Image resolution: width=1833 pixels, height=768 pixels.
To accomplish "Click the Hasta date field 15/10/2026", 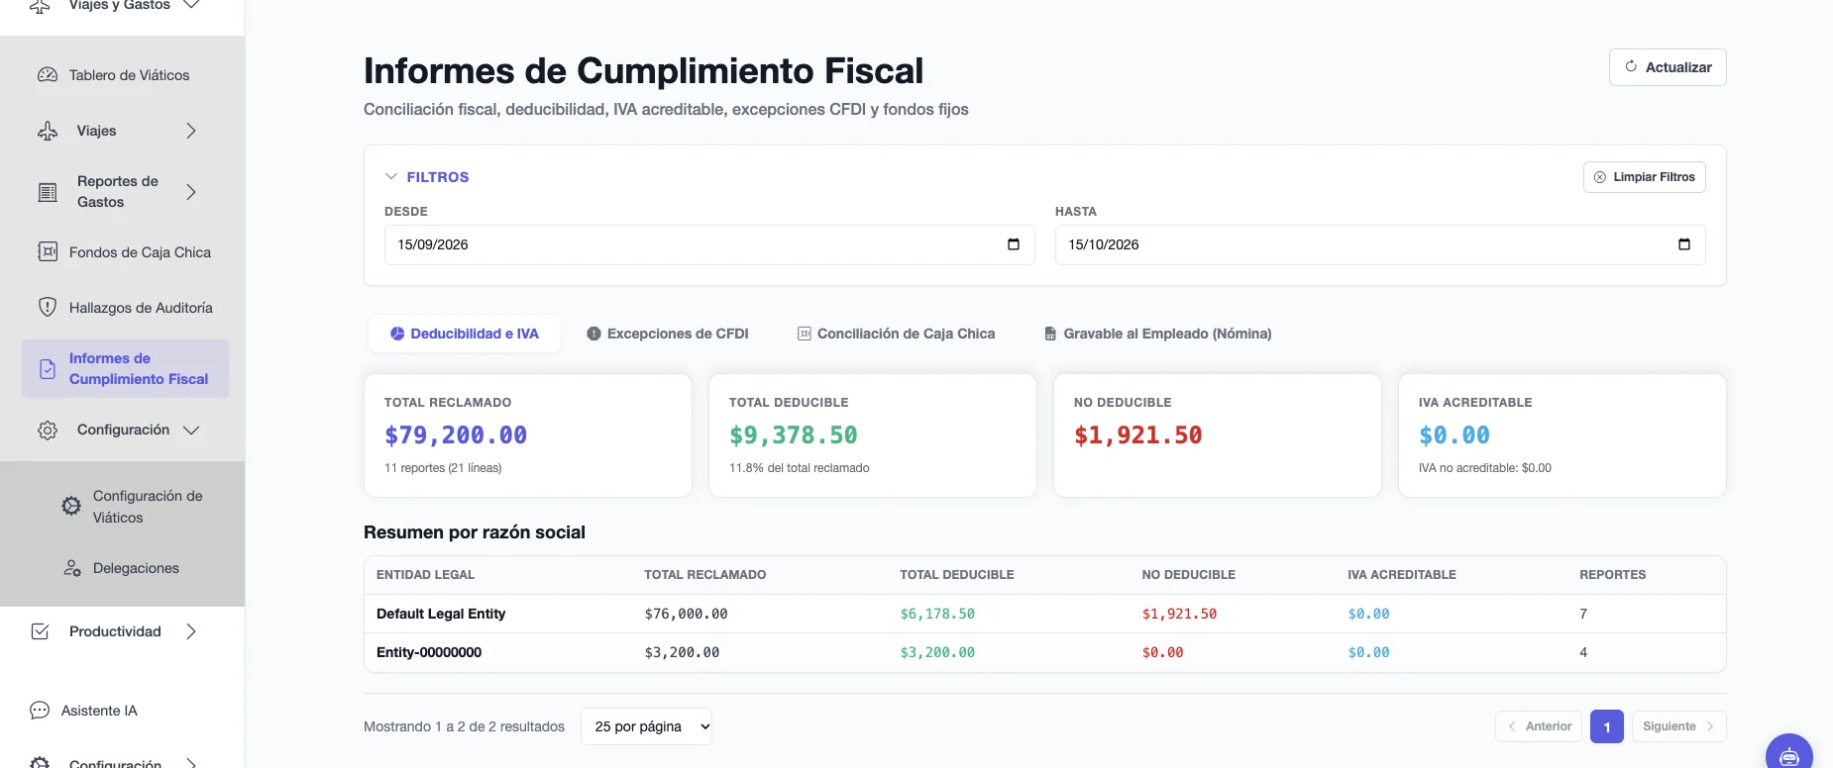I will (1380, 244).
